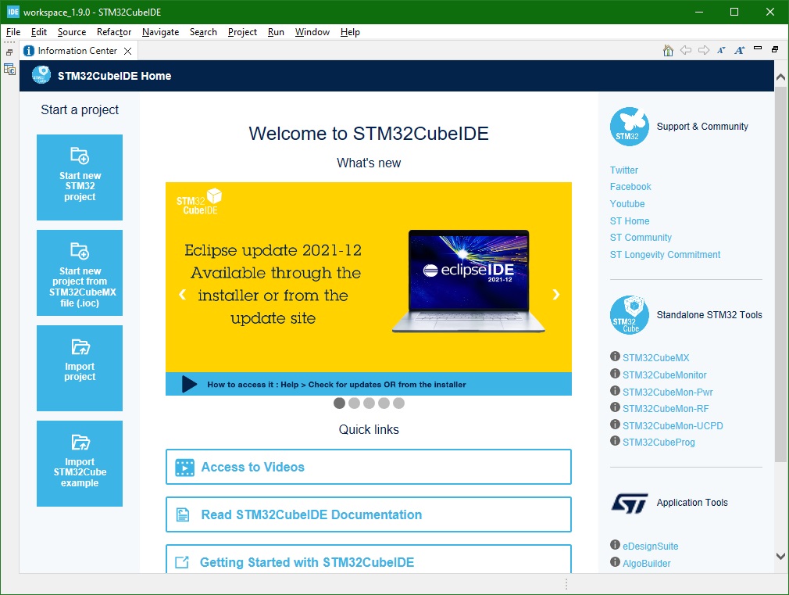Click the play arrow in banner caption
Screen dimensions: 789x595
tap(189, 384)
